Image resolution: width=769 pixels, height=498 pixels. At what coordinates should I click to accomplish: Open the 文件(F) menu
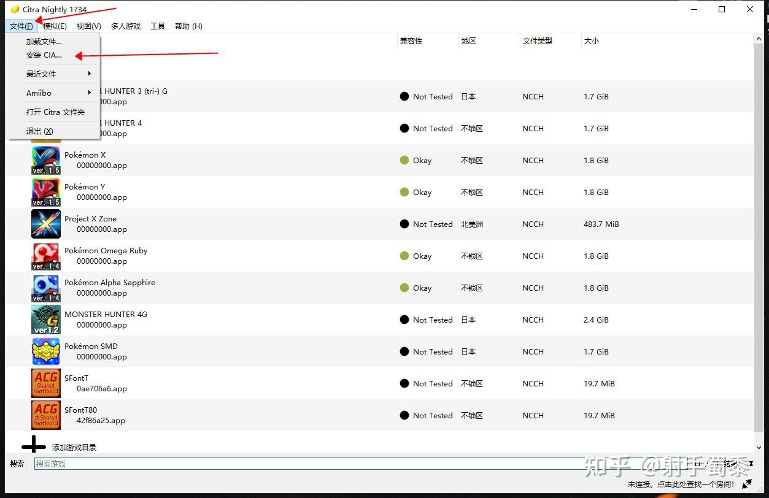(x=21, y=26)
